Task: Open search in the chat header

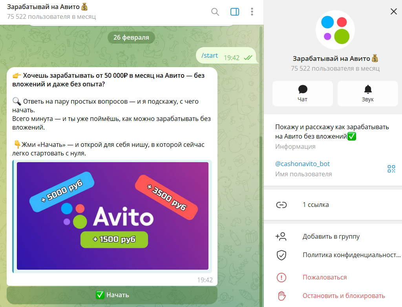Action: click(x=215, y=12)
